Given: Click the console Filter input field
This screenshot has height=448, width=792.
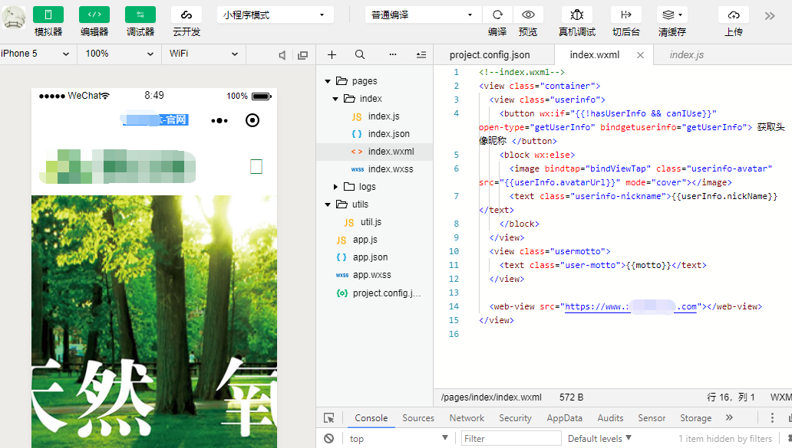Looking at the screenshot, I should coord(510,439).
